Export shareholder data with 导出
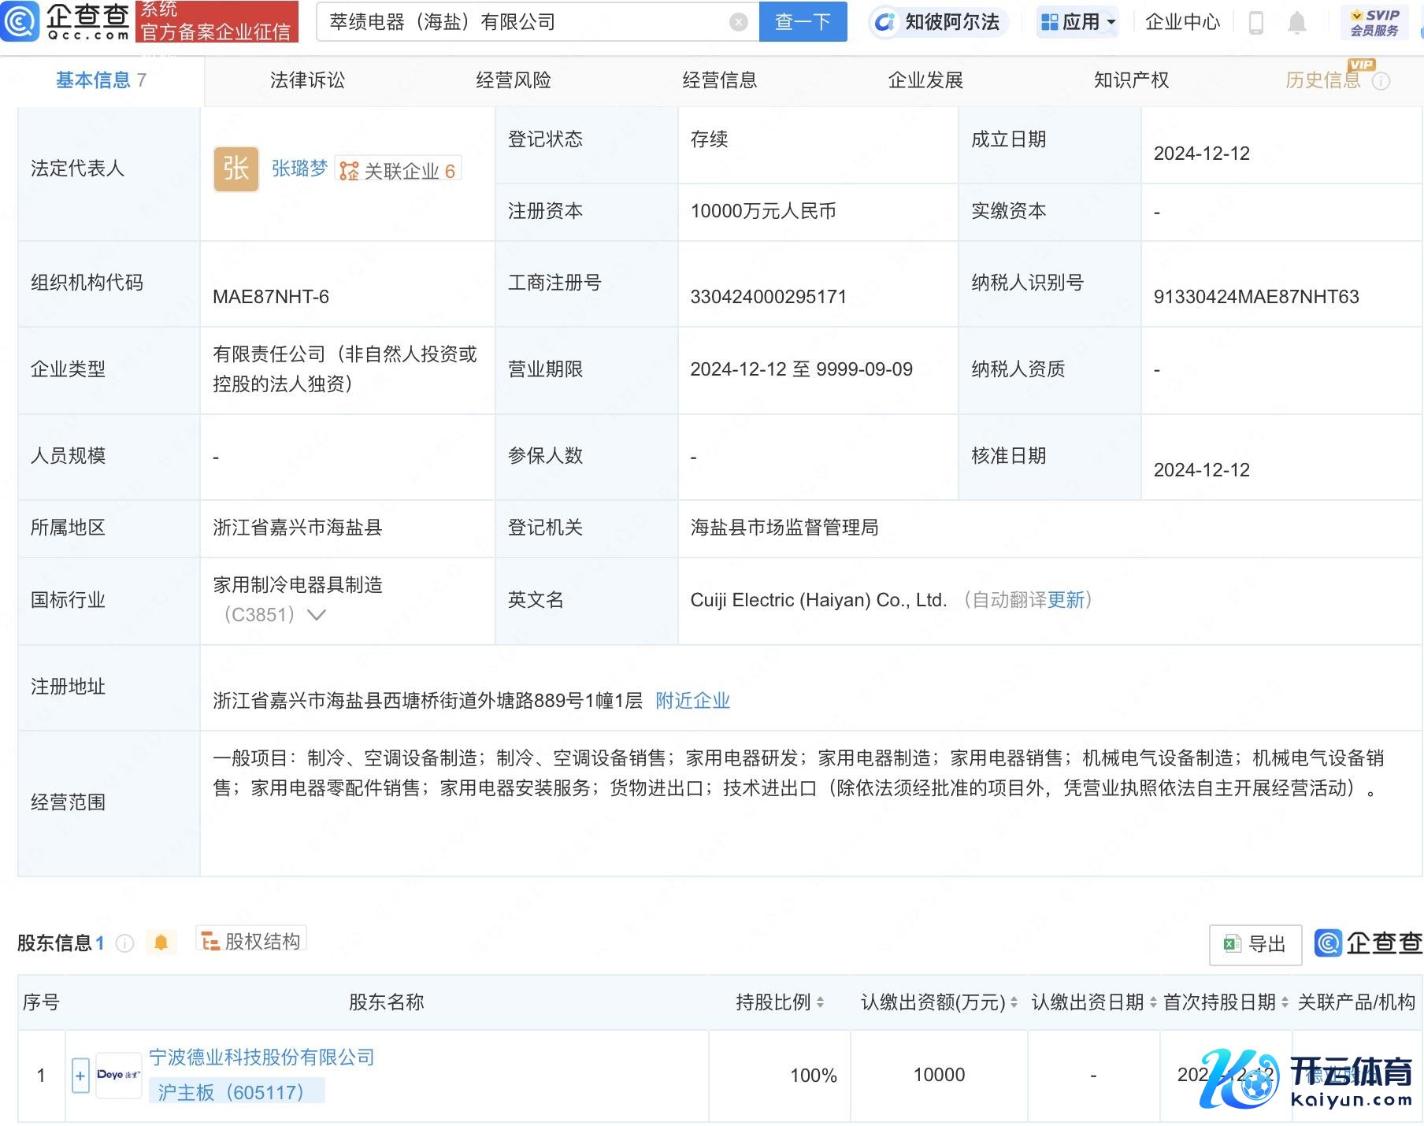 (x=1255, y=944)
